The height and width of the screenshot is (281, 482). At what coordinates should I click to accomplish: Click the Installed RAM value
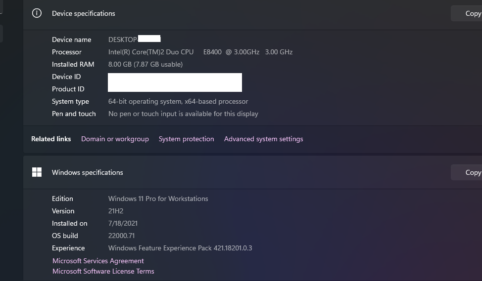(145, 64)
